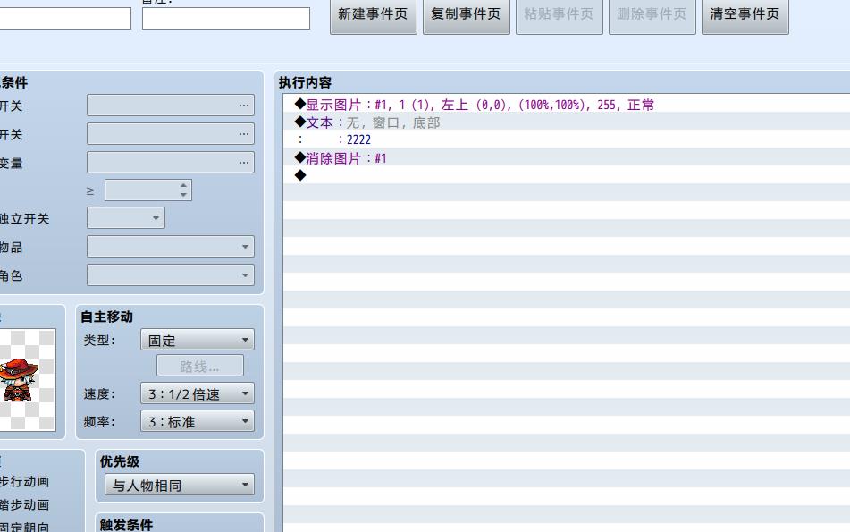Focus the 备注 note input field
The width and height of the screenshot is (850, 532).
pyautogui.click(x=226, y=18)
